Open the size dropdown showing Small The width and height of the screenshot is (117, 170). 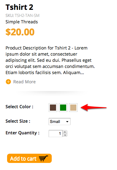[x=59, y=121]
